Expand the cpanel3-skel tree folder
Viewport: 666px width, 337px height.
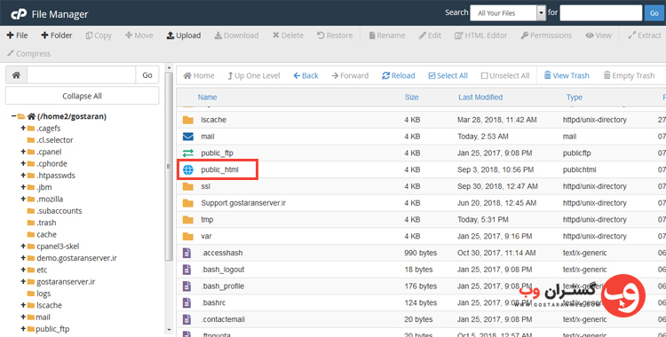23,246
